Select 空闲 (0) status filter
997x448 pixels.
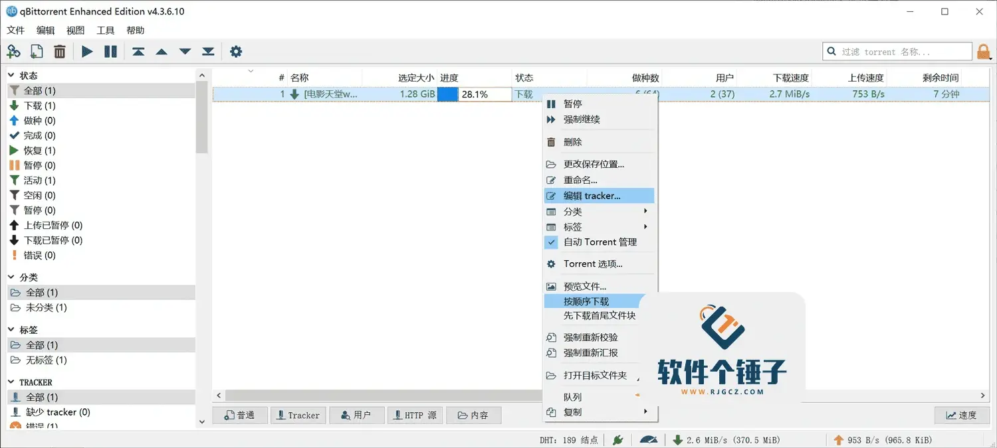[101, 195]
